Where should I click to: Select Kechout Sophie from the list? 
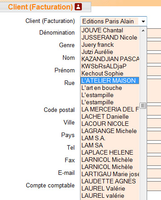tap(110, 73)
